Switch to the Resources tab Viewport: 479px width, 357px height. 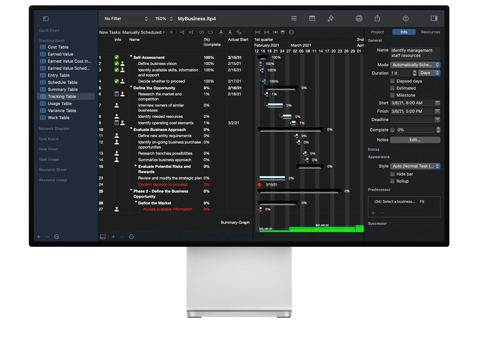pos(430,32)
